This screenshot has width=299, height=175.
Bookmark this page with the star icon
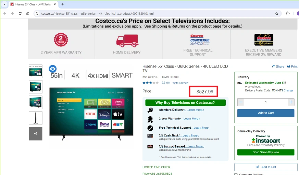click(276, 14)
